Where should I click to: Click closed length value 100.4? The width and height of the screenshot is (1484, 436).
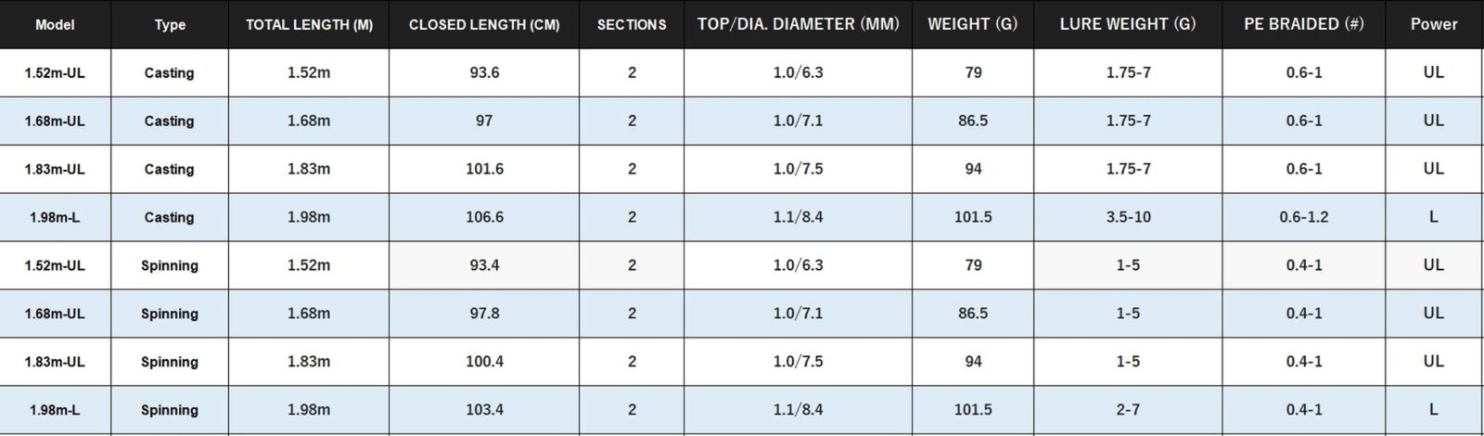(484, 362)
